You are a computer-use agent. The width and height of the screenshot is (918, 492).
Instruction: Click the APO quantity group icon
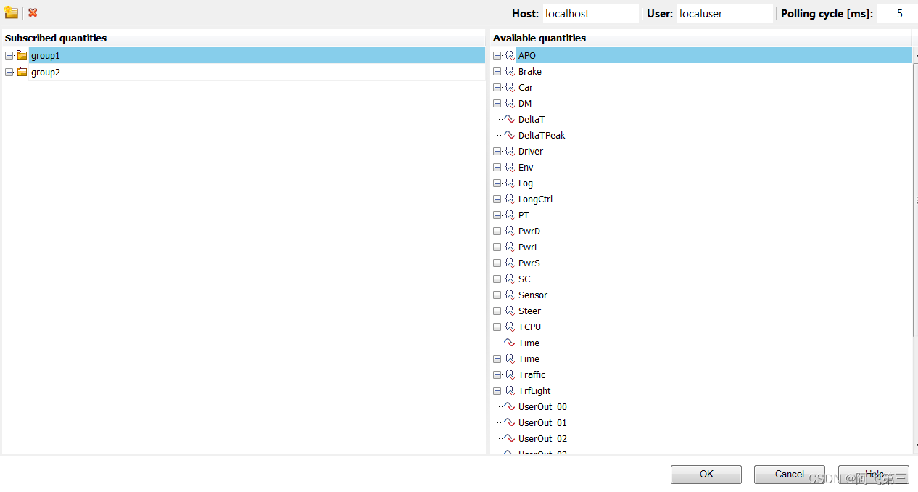tap(510, 56)
